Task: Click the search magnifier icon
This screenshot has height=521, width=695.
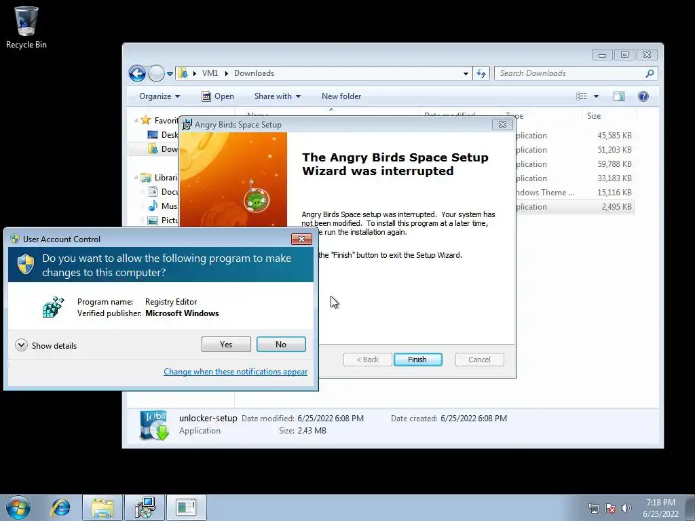Action: 650,73
